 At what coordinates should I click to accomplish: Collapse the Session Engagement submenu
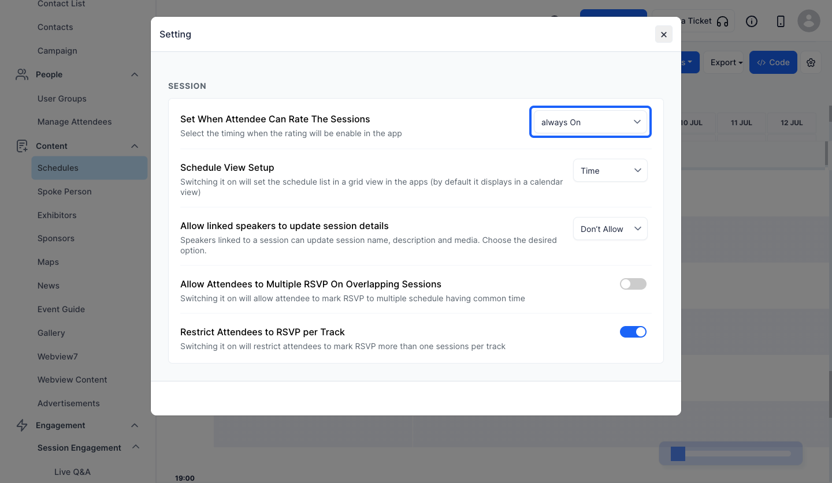click(135, 447)
